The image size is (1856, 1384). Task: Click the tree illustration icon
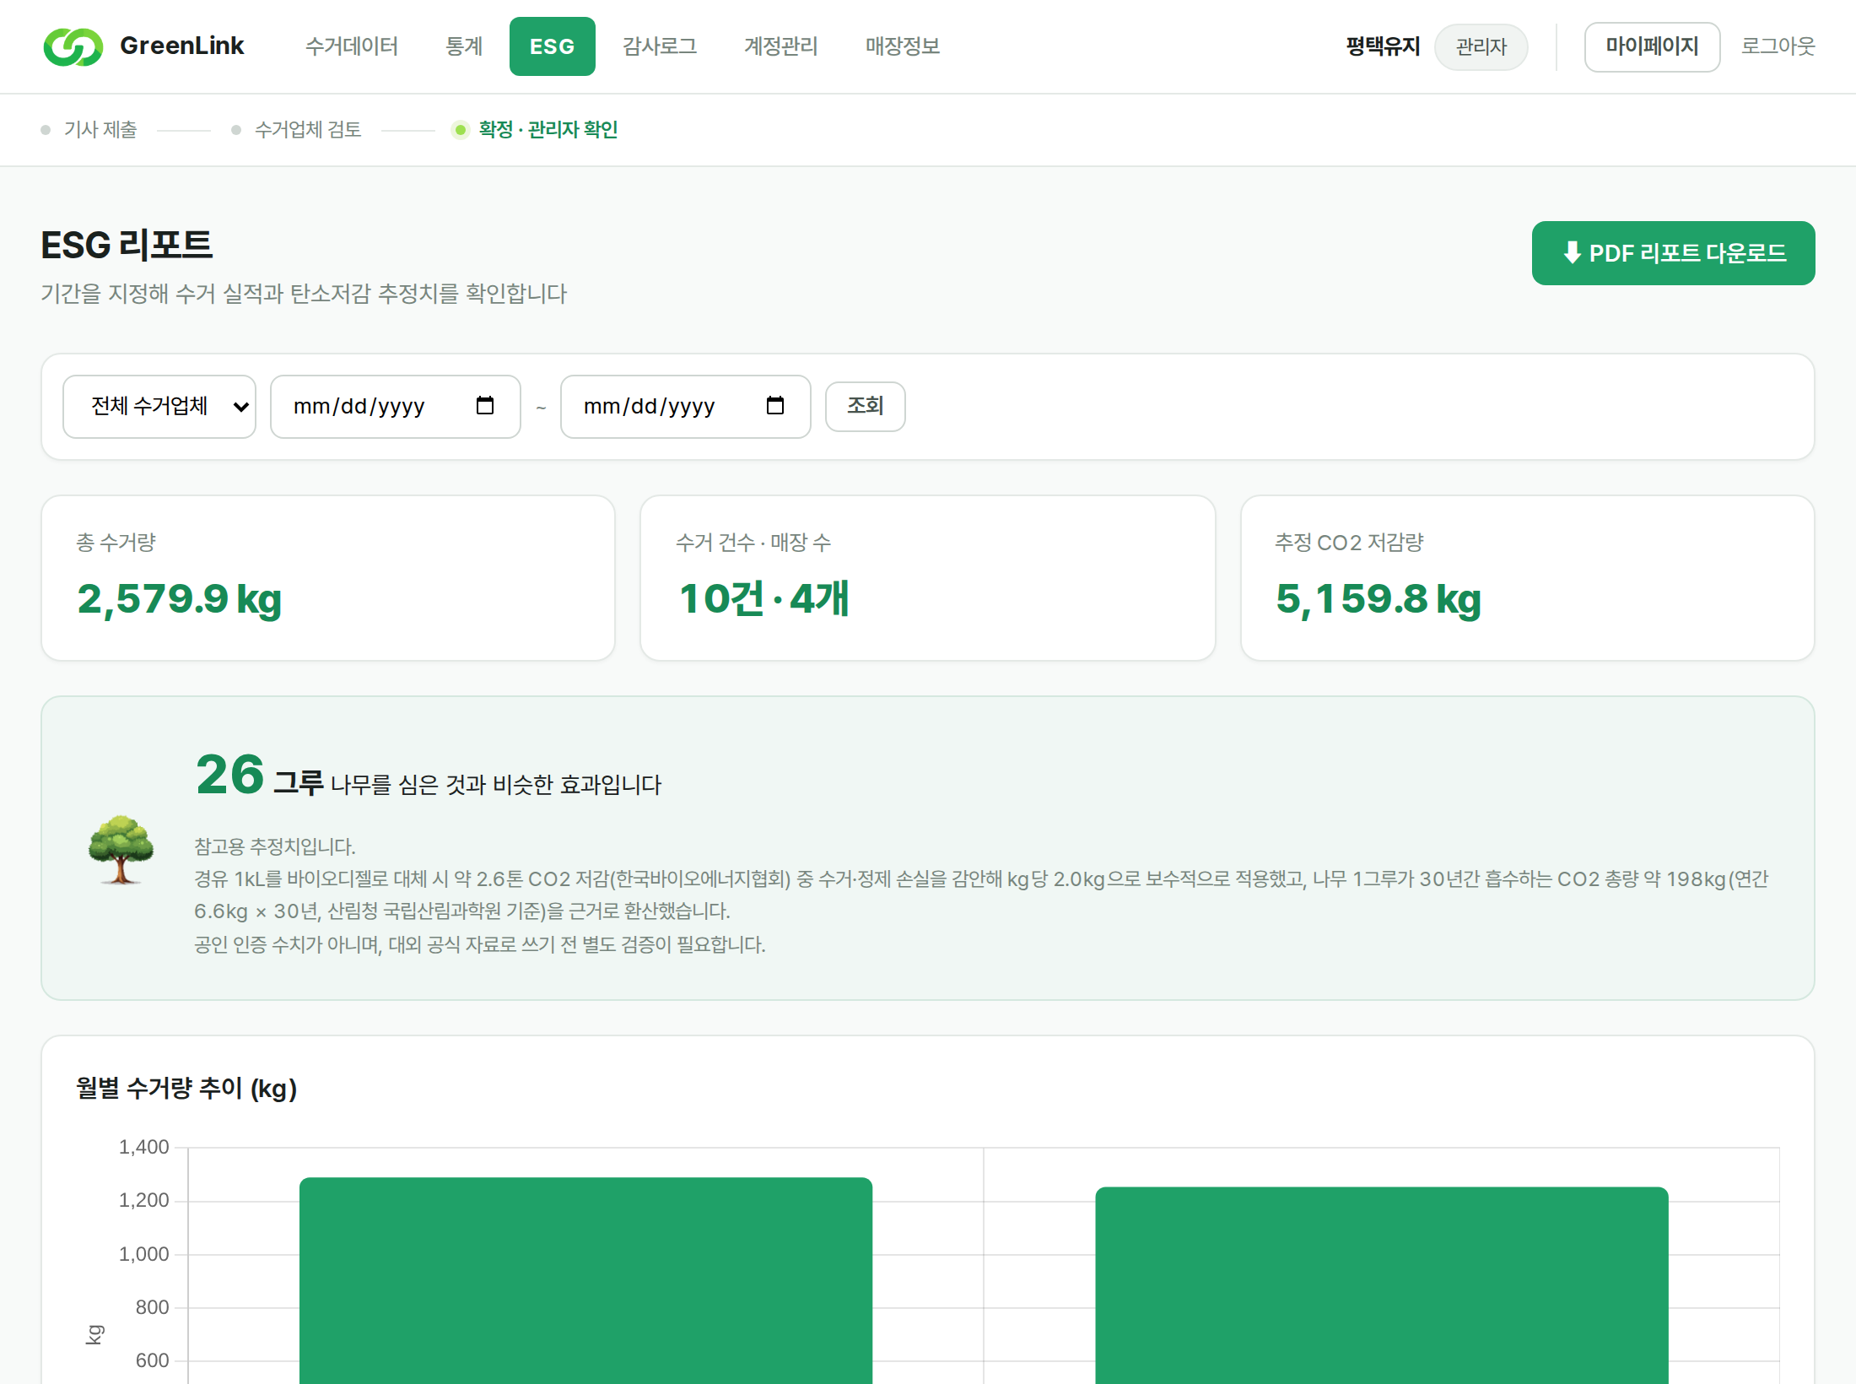(x=121, y=849)
